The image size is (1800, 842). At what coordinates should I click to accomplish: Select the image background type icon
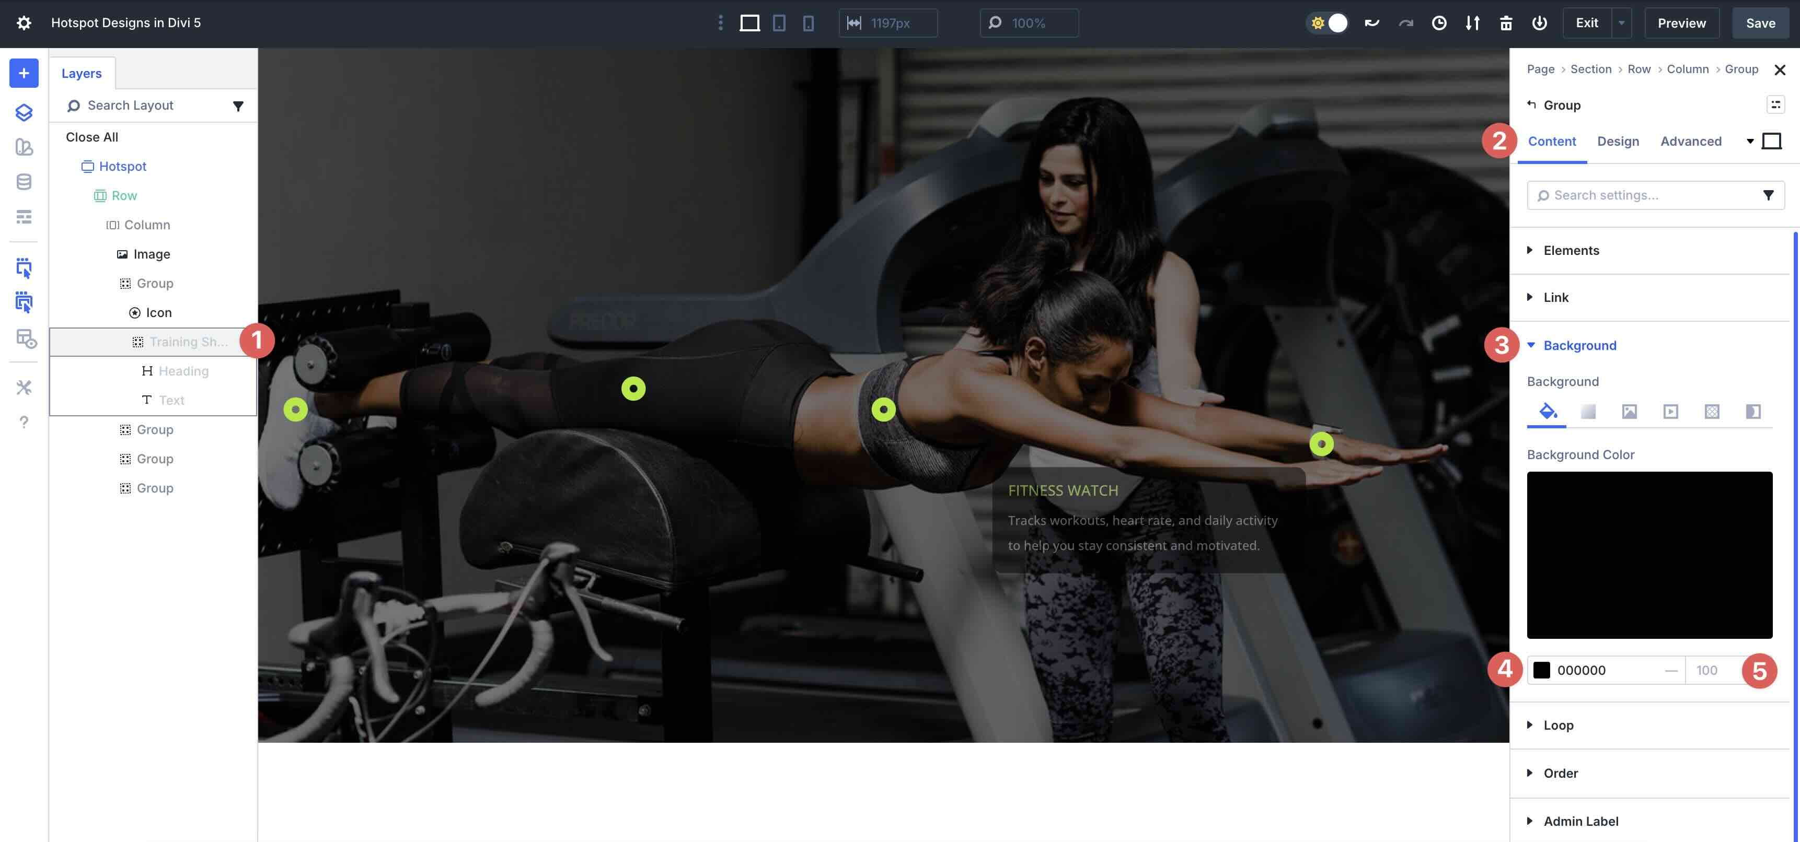pyautogui.click(x=1629, y=411)
